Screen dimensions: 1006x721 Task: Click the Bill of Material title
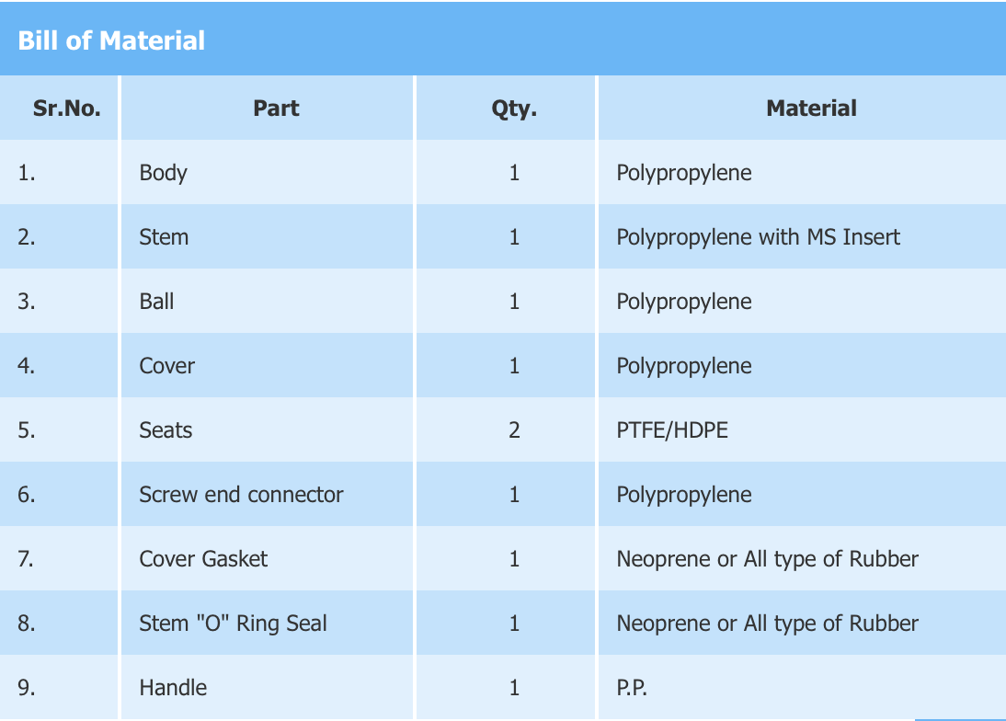pos(111,40)
